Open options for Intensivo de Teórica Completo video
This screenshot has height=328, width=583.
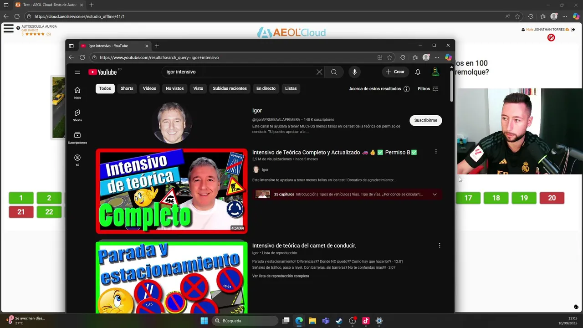tap(436, 151)
